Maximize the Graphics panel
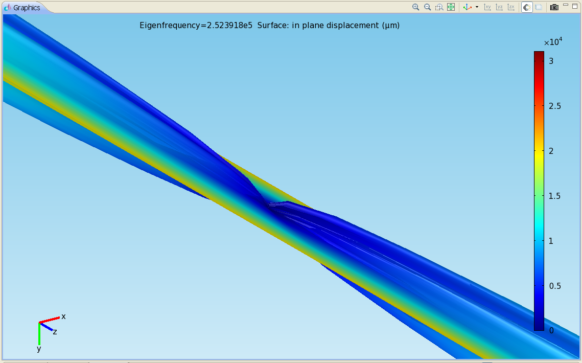582x363 pixels. [574, 6]
